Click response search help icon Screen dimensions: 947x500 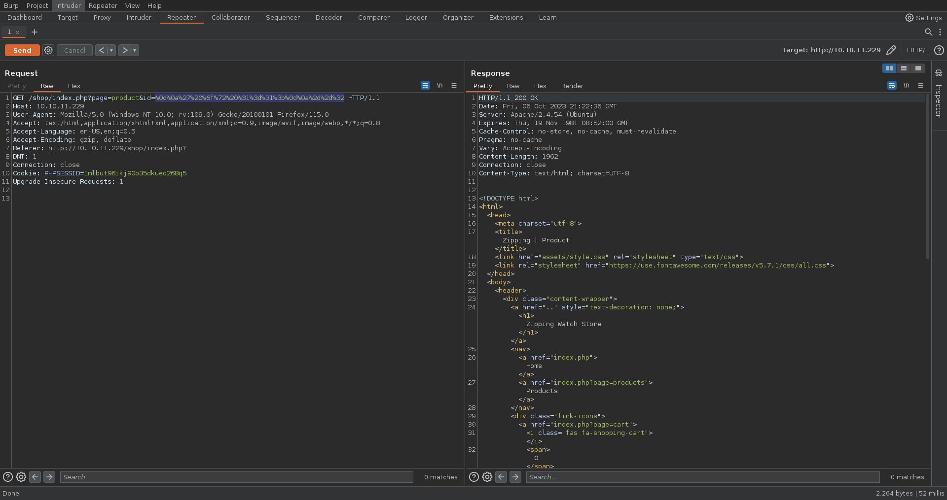click(x=474, y=477)
